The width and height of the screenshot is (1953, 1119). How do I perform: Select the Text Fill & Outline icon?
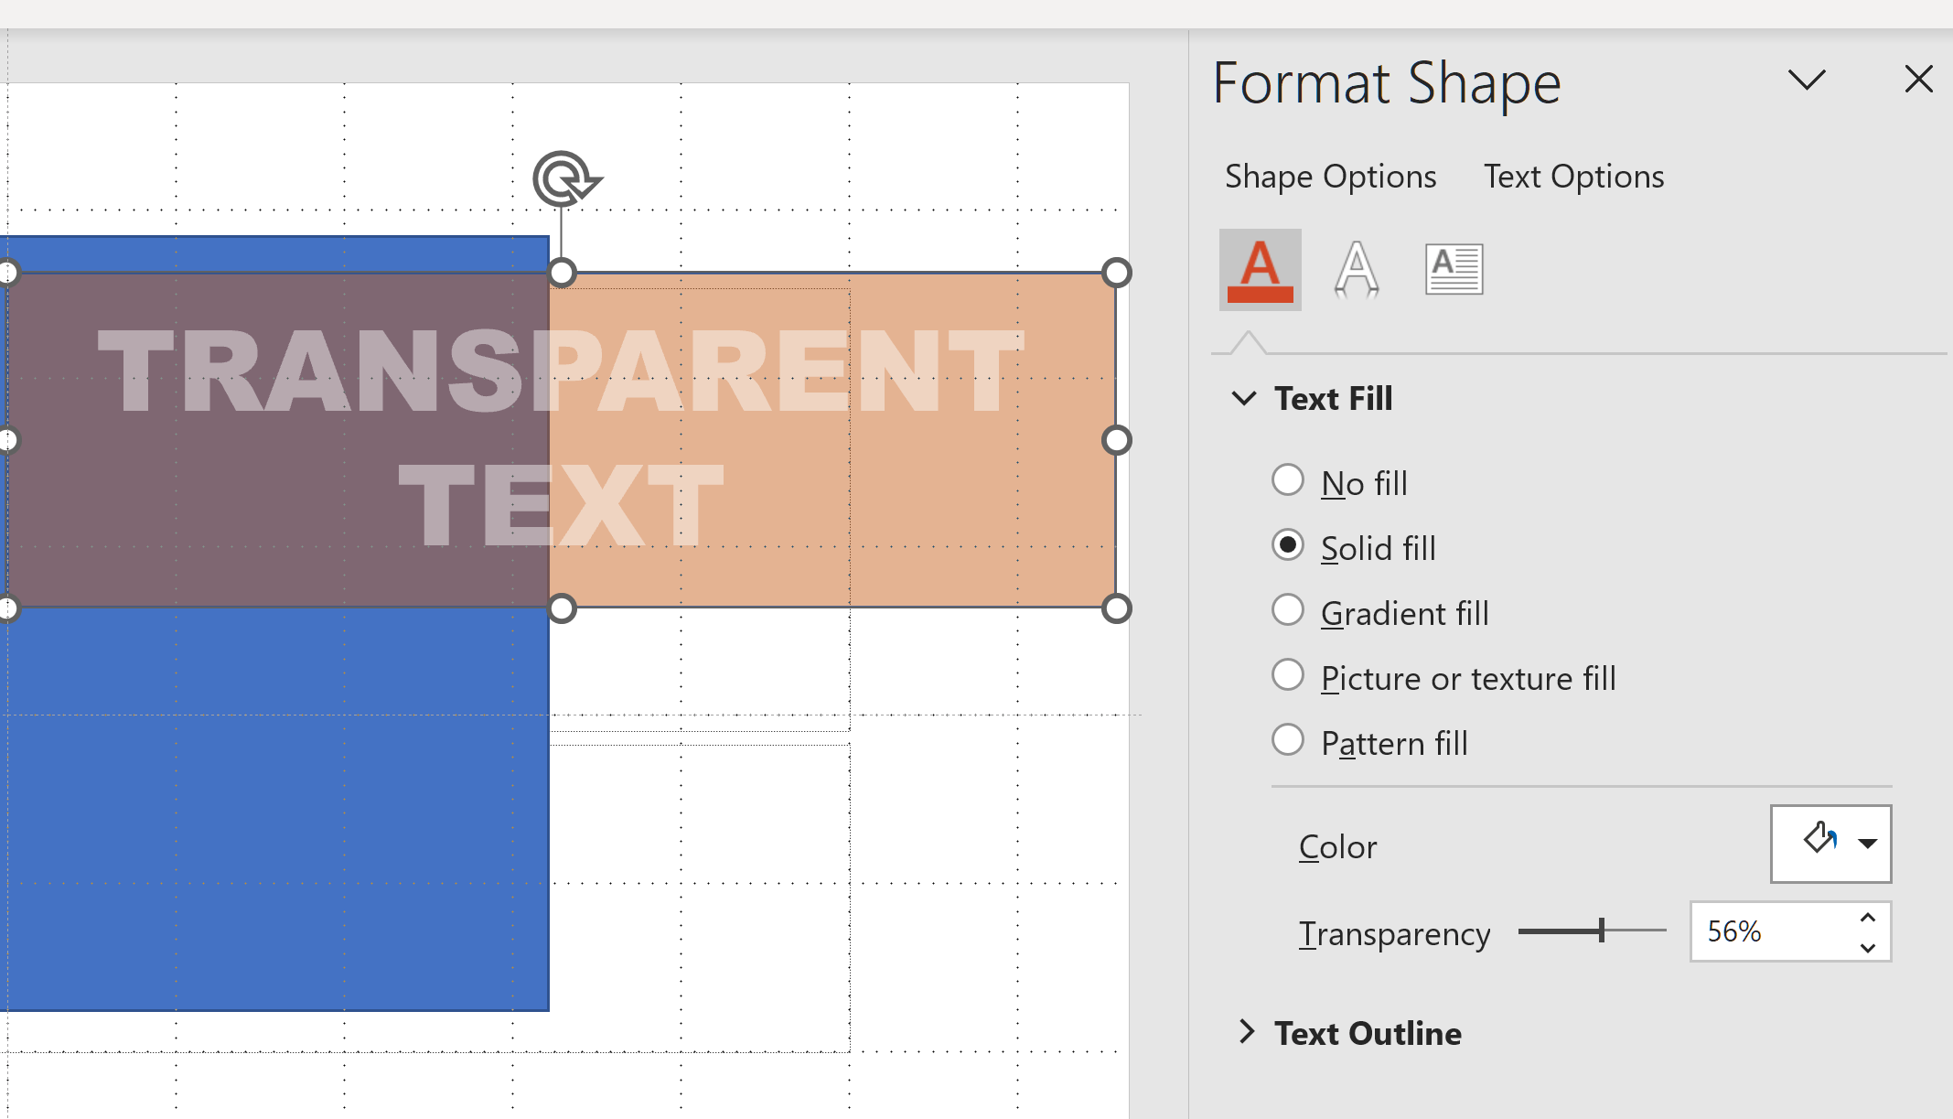(x=1260, y=270)
